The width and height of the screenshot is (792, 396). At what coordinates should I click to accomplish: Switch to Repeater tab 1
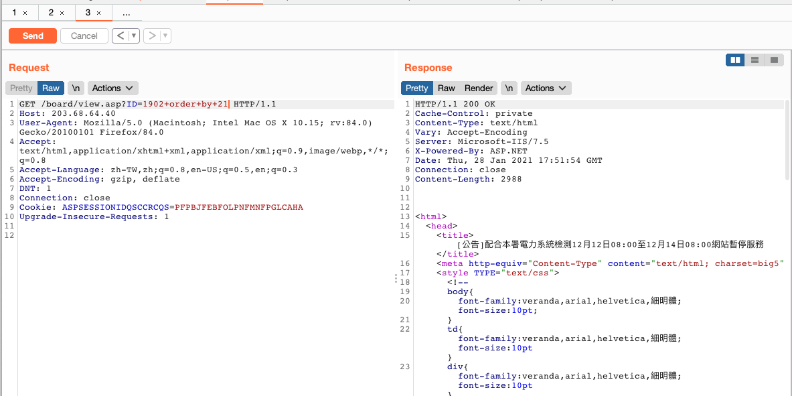point(15,13)
